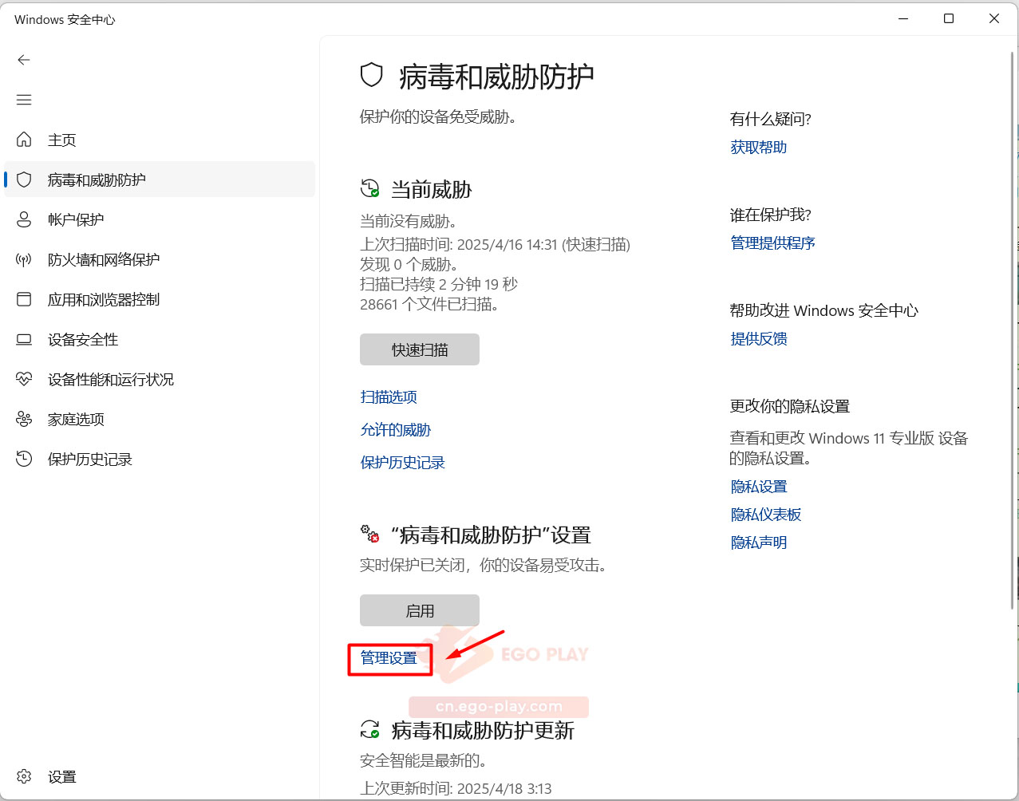Click the large shield icon in page header
The image size is (1019, 801).
[x=372, y=75]
